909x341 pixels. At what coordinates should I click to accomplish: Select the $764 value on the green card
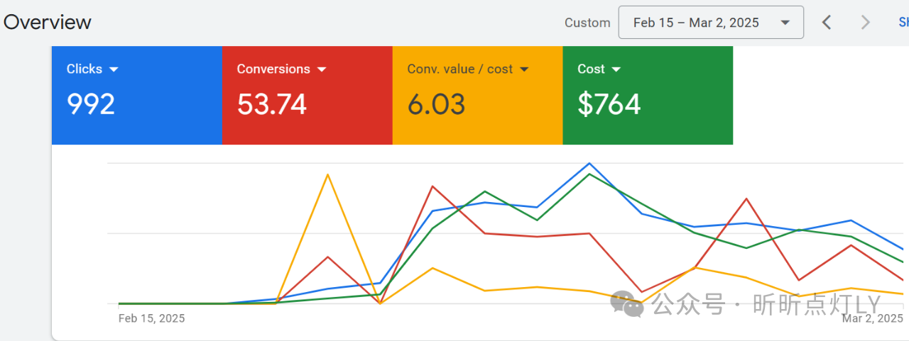pos(609,104)
